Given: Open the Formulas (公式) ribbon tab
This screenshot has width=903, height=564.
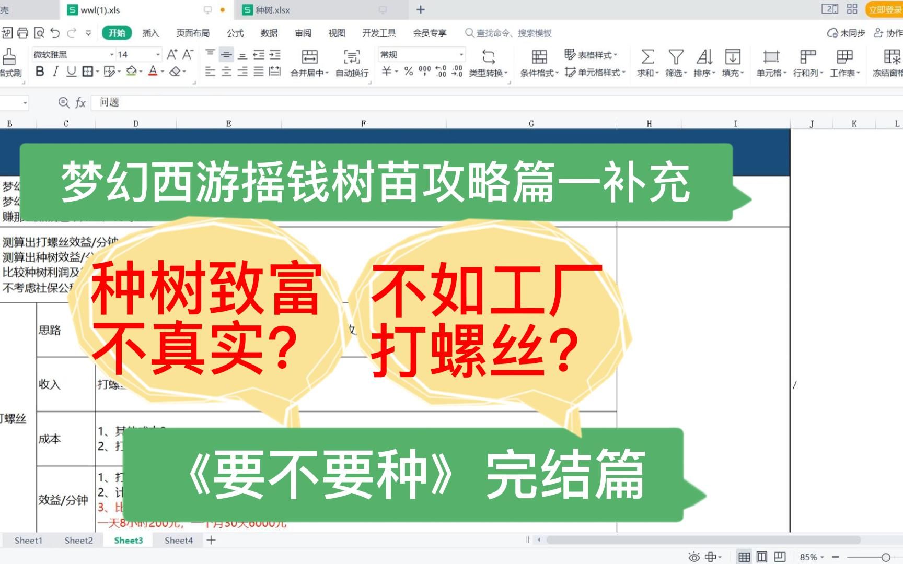Looking at the screenshot, I should [235, 33].
